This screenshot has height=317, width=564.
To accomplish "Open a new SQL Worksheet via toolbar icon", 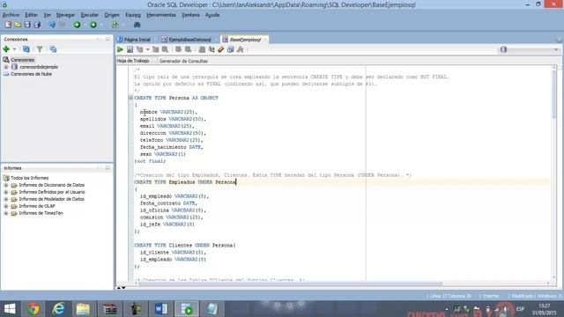I will tap(115, 25).
